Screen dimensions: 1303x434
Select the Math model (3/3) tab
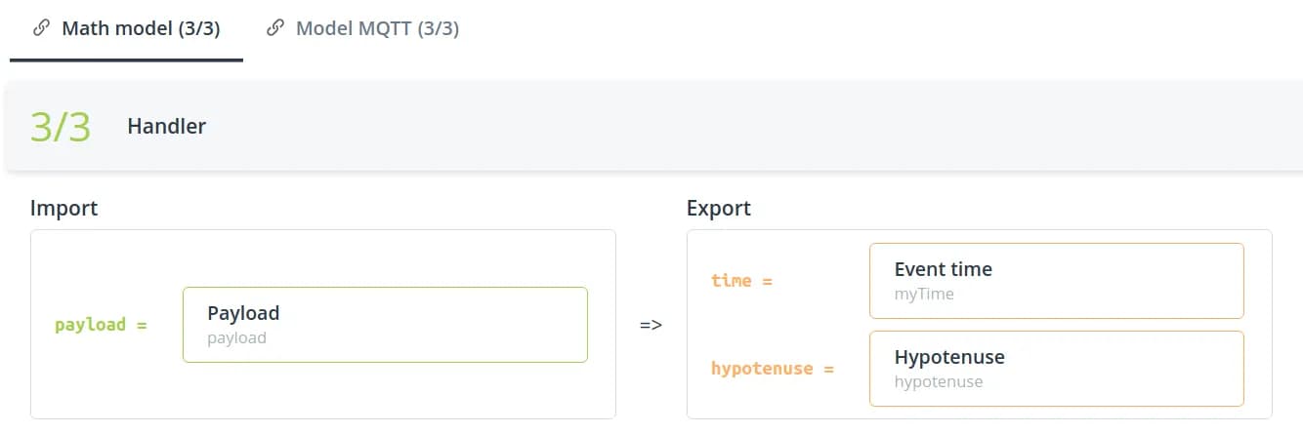(141, 28)
